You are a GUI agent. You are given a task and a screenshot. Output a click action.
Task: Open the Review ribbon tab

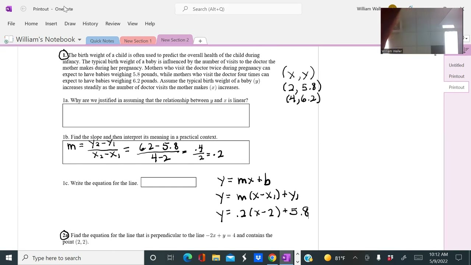tap(113, 24)
